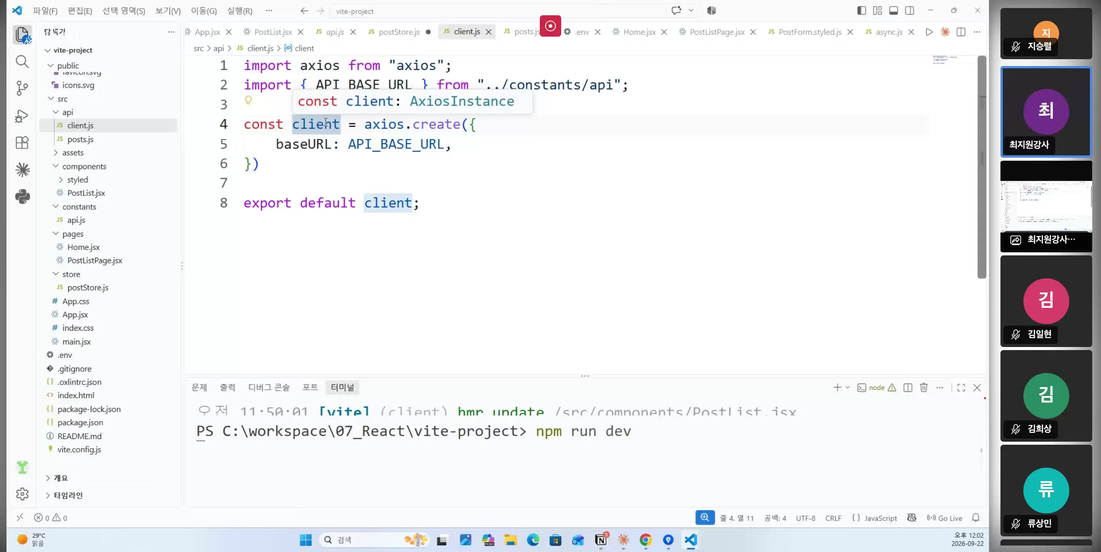This screenshot has height=552, width=1101.
Task: Toggle the secondary side bar visibility
Action: 909,11
